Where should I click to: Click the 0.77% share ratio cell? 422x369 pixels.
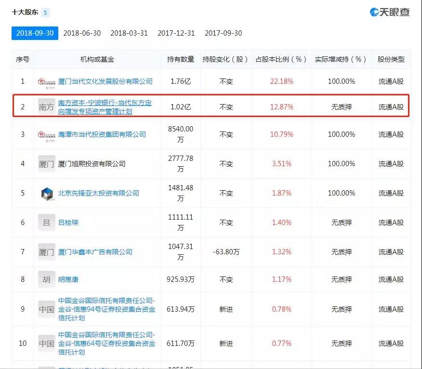tap(281, 343)
